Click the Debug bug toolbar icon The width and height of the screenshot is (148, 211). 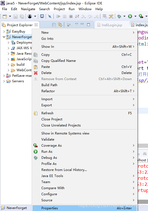[119, 16]
